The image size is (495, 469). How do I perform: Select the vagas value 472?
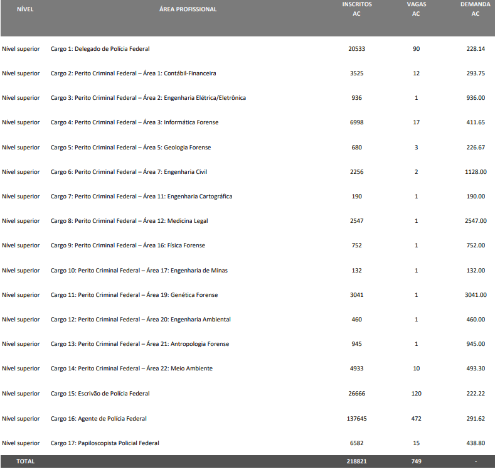click(x=416, y=419)
